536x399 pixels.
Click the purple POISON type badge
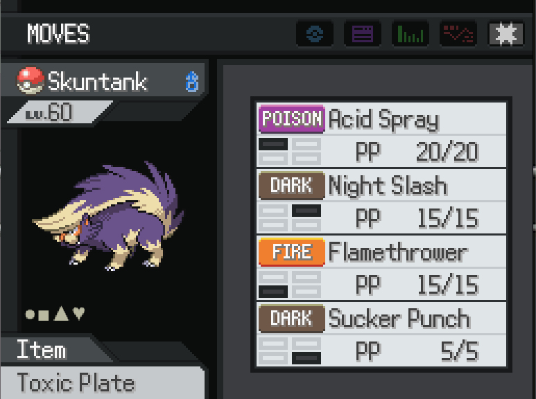pyautogui.click(x=292, y=119)
